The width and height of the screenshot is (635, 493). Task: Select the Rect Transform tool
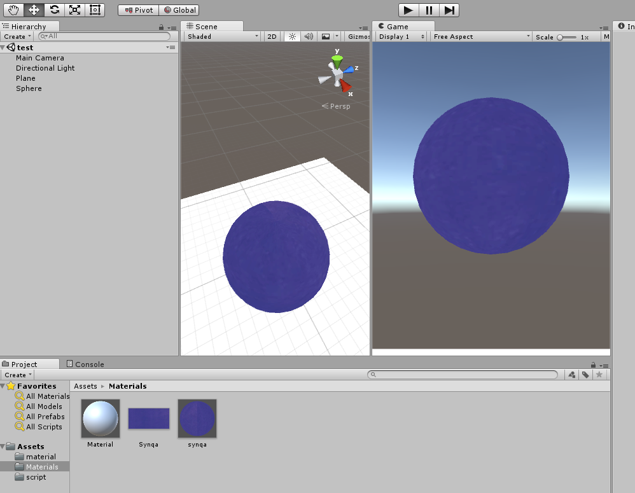click(95, 10)
